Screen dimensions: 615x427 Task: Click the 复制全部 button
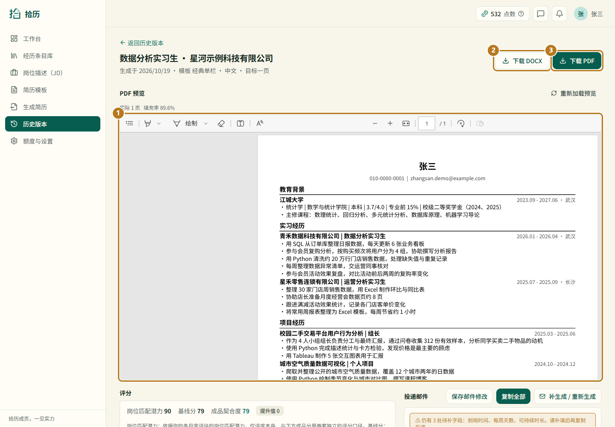513,396
